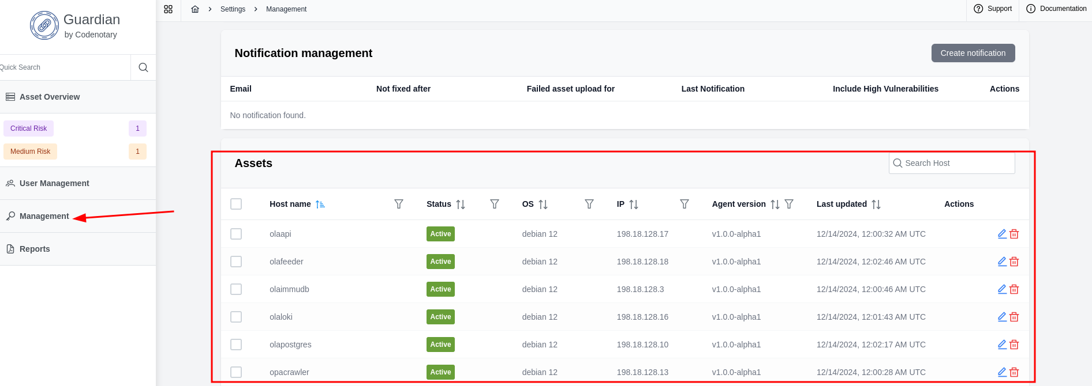
Task: Click the olaapi host name
Action: point(281,234)
